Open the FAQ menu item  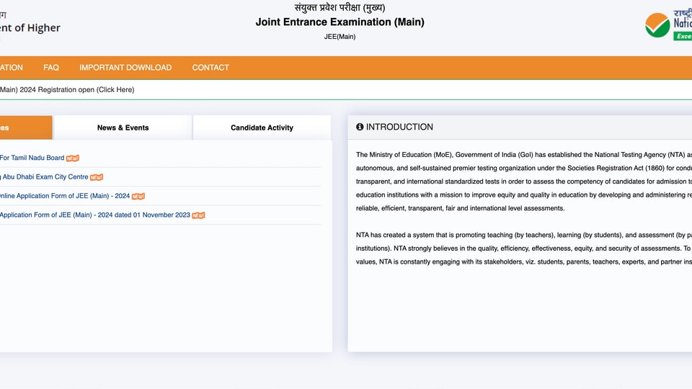(50, 68)
